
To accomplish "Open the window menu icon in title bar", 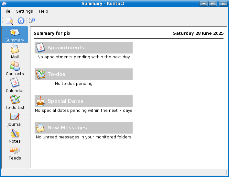I will [x=4, y=4].
